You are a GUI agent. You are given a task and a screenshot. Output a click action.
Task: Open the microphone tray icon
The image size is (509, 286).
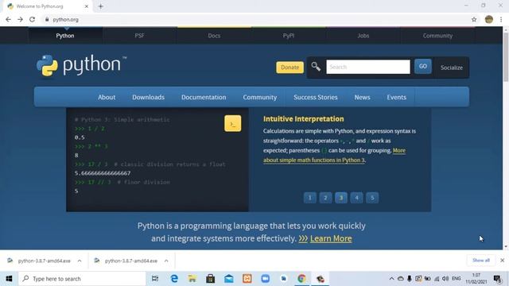pos(410,279)
